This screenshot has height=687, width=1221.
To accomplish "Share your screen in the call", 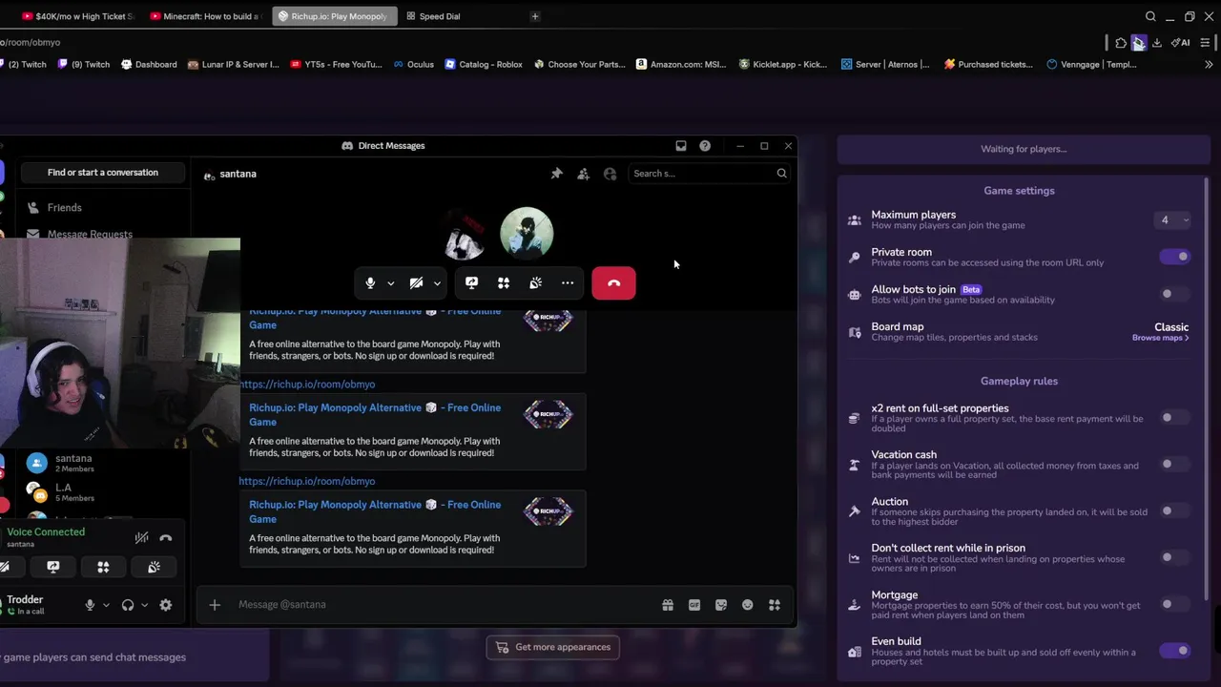I will pyautogui.click(x=471, y=283).
